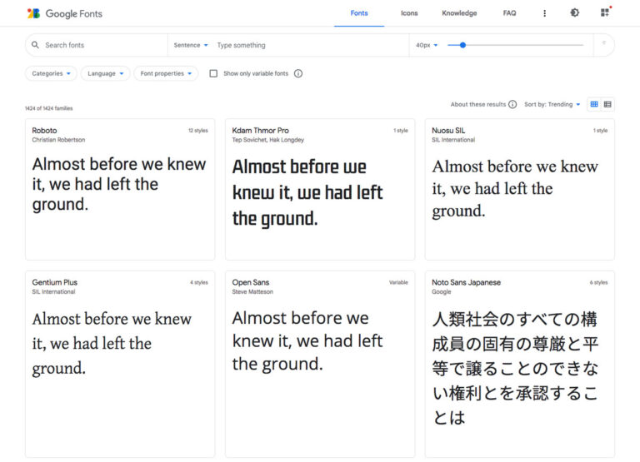Open the Language filter dropdown
Screen dimensions: 640x462
point(105,73)
